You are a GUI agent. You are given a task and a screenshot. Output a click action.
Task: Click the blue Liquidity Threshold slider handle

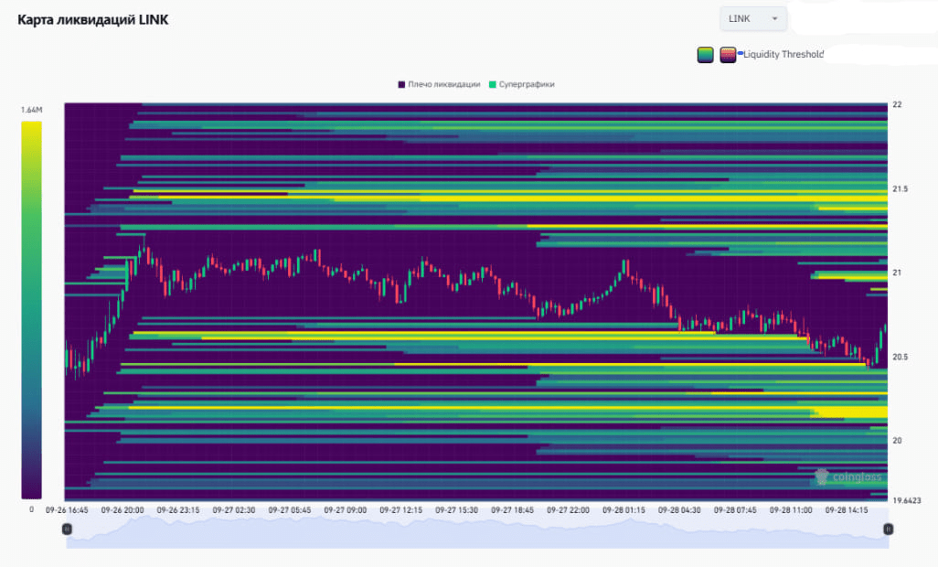tap(741, 54)
